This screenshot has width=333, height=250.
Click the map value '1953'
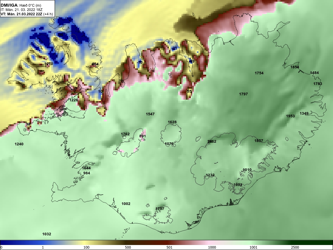coord(290,116)
